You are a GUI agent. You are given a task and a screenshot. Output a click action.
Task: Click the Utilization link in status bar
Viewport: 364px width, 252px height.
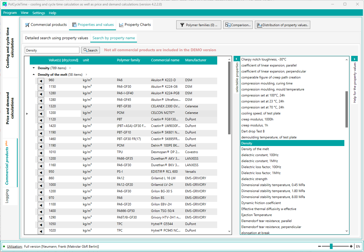[x=15, y=247]
